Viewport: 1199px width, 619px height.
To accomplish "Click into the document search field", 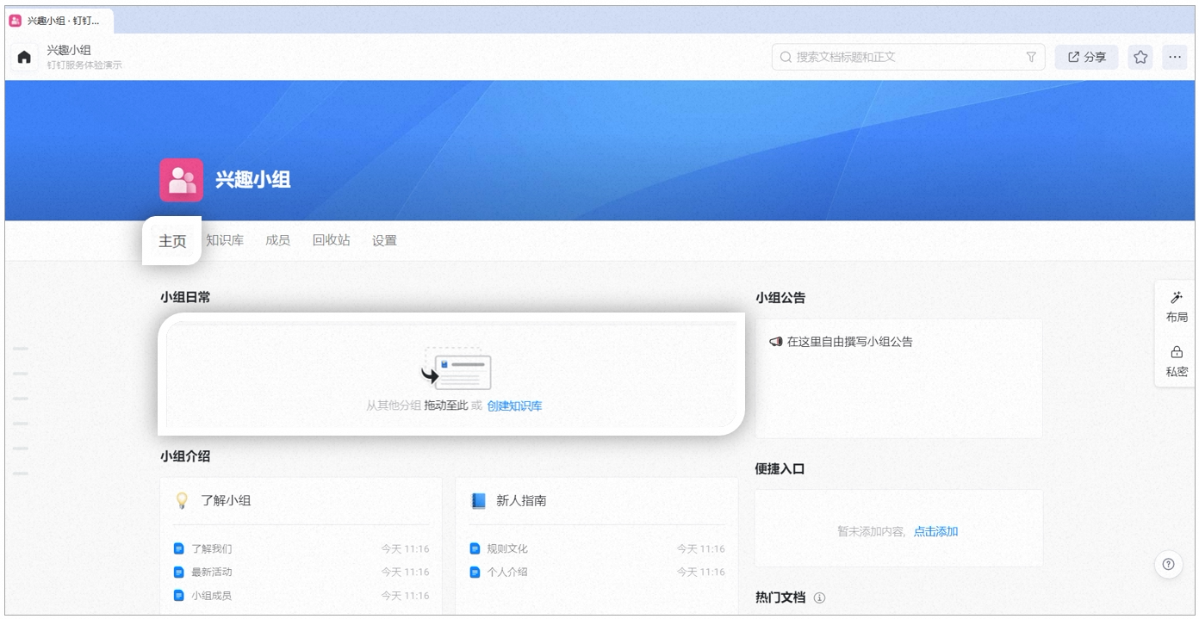I will pos(908,57).
